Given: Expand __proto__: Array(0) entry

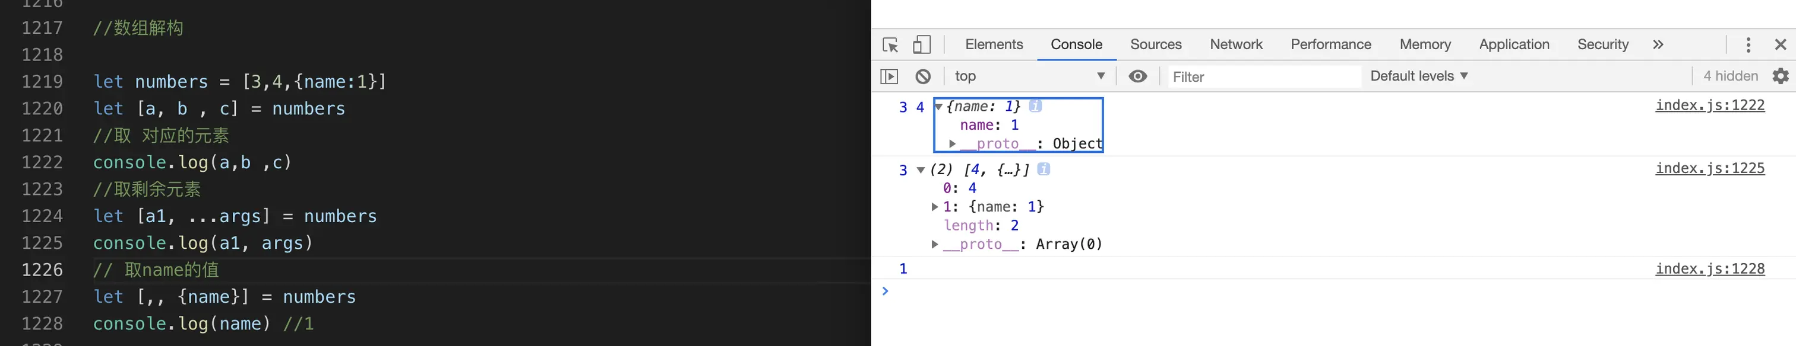Looking at the screenshot, I should 934,244.
